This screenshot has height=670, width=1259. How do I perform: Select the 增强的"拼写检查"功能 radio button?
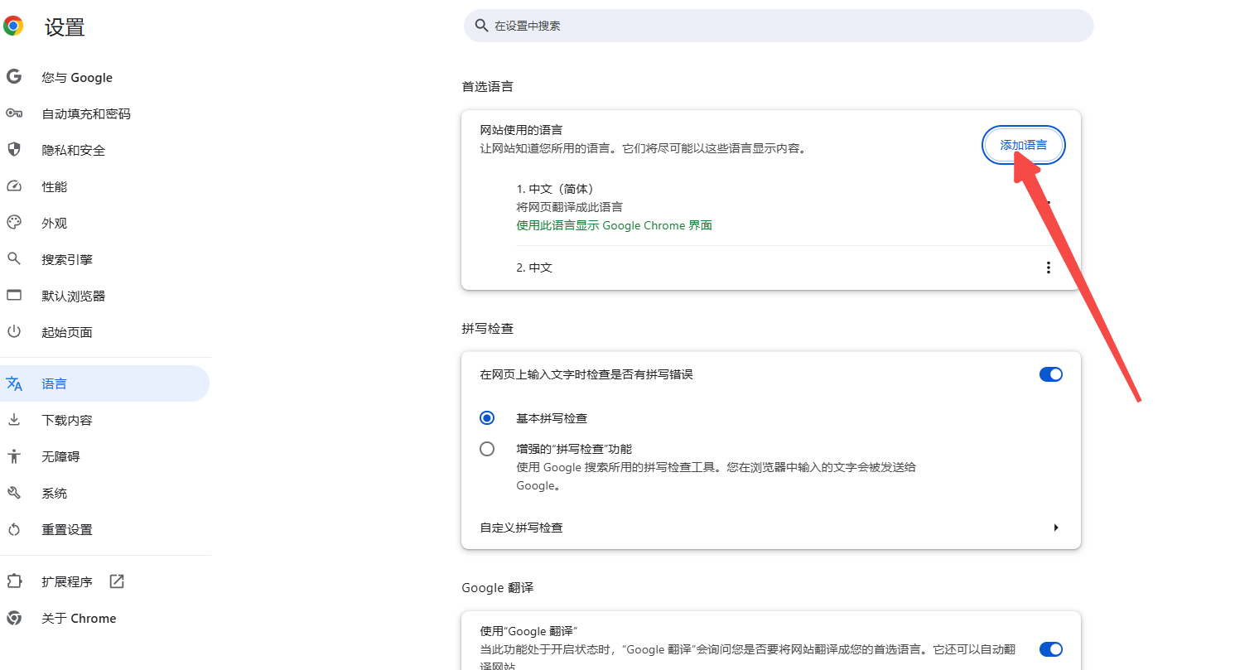click(487, 449)
